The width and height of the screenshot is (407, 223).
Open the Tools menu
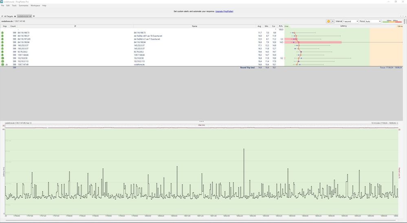coord(14,6)
